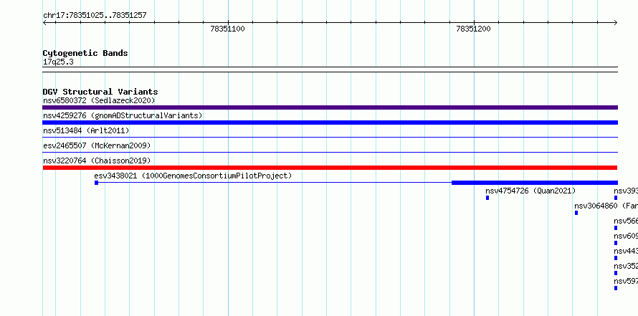Click the blue marker under nsv352
Image resolution: width=638 pixels, height=316 pixels.
pyautogui.click(x=616, y=273)
